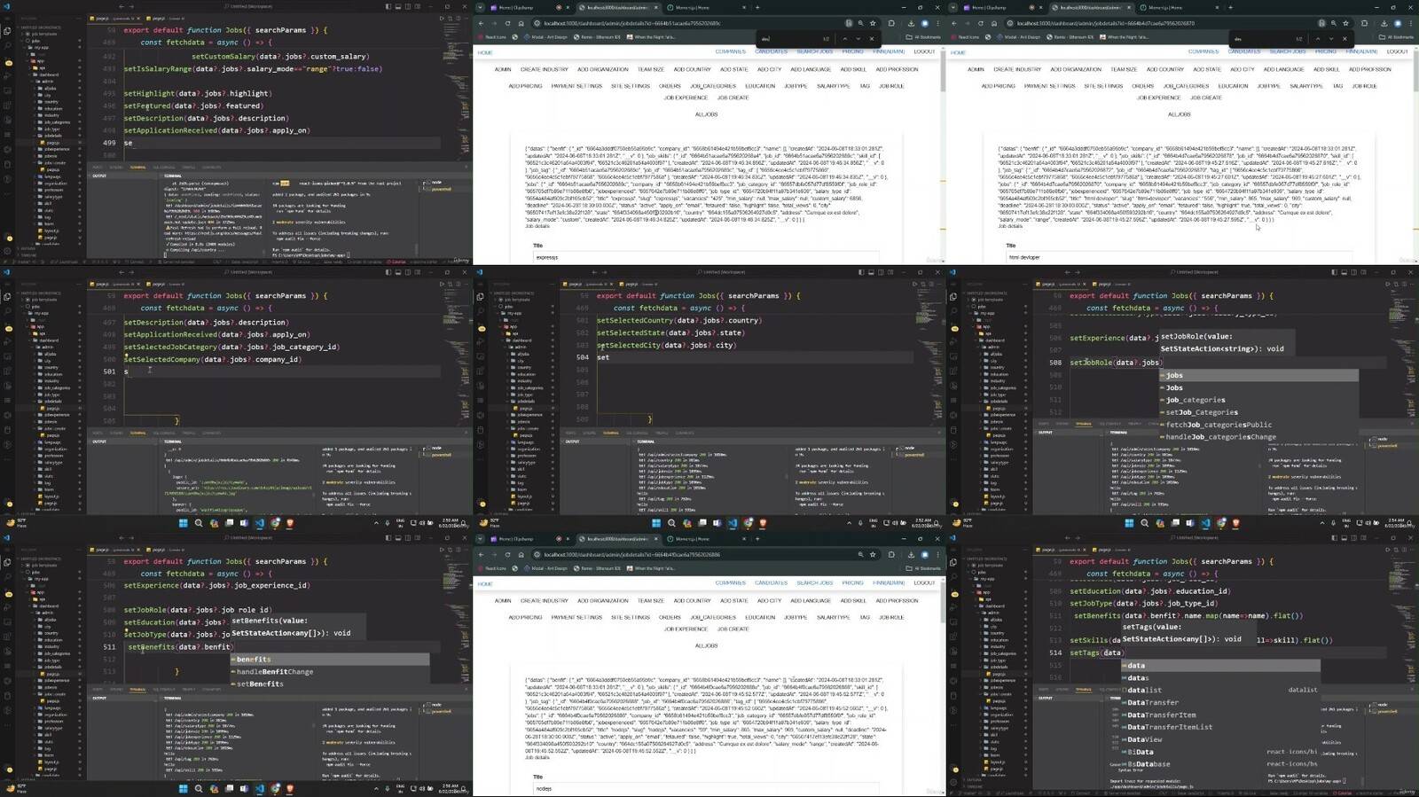1419x797 pixels.
Task: Click ADD STATE in the nodejs job browser
Action: 733,600
